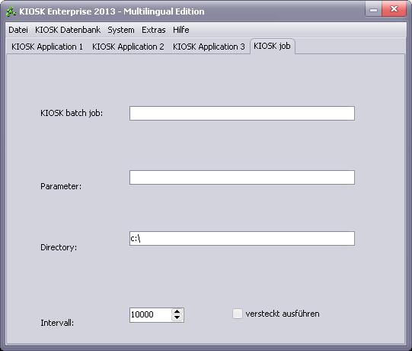412x351 pixels.
Task: Focus the KIOSK batch job field
Action: click(242, 113)
